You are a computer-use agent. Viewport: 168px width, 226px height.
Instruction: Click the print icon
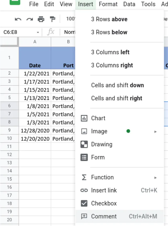[x=41, y=19]
